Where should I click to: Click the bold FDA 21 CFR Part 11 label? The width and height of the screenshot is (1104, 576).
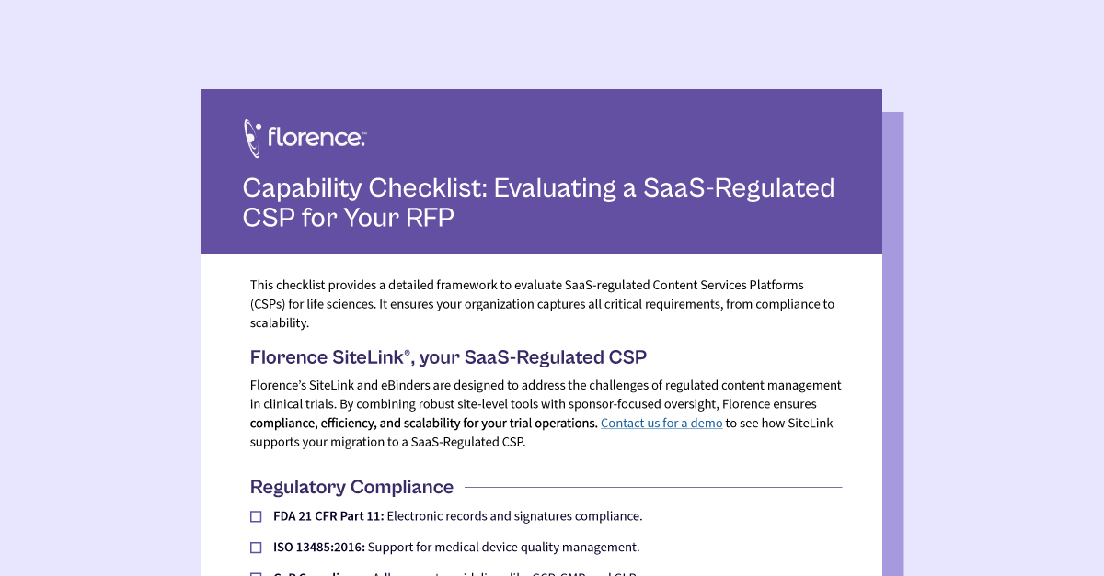[328, 516]
